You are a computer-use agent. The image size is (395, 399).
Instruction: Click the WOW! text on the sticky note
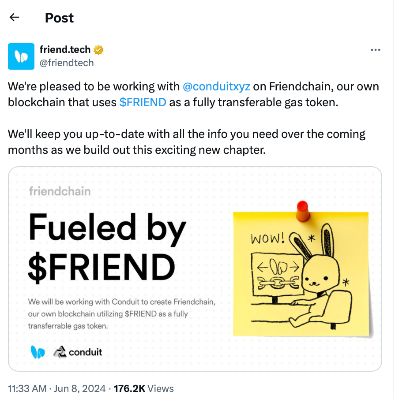pos(267,239)
